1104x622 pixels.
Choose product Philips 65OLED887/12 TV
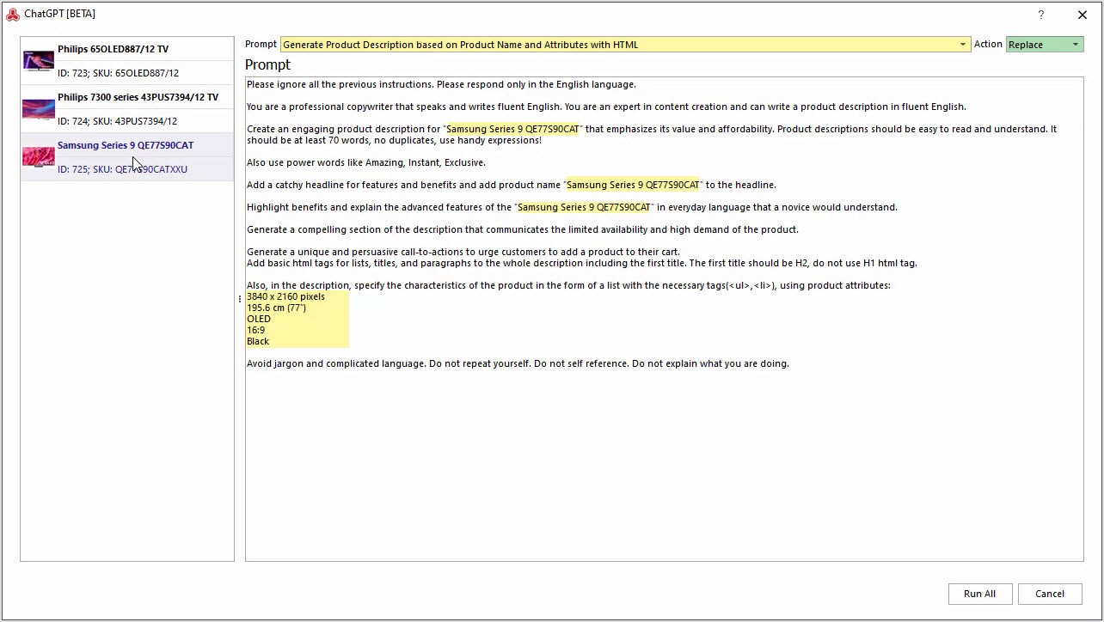pyautogui.click(x=113, y=49)
